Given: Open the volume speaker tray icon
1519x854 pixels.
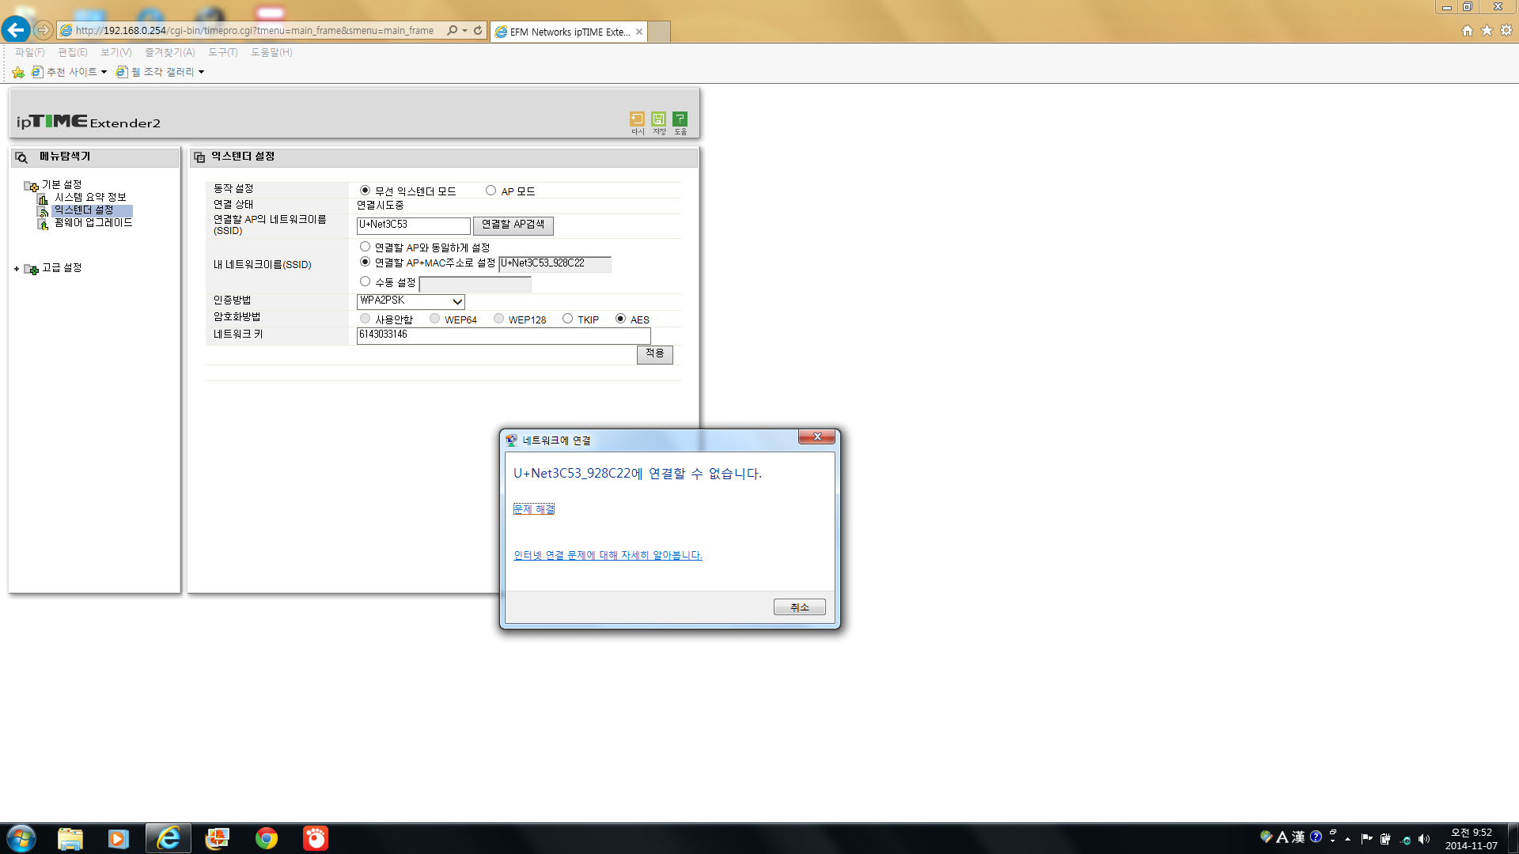Looking at the screenshot, I should click(1424, 839).
